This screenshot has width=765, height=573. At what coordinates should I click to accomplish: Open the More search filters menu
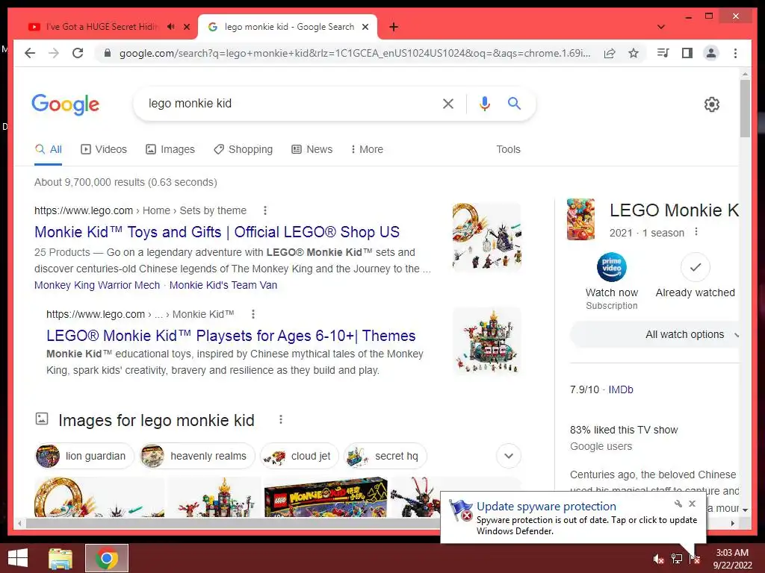(367, 149)
